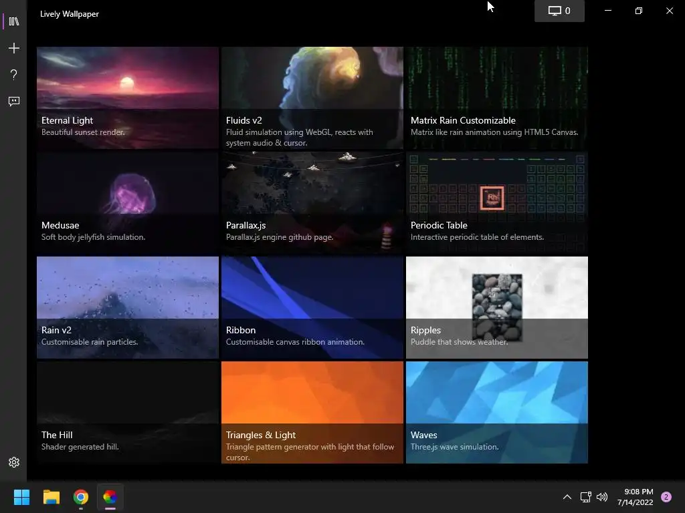Select the Waves wallpaper
Image resolution: width=685 pixels, height=513 pixels.
point(497,412)
